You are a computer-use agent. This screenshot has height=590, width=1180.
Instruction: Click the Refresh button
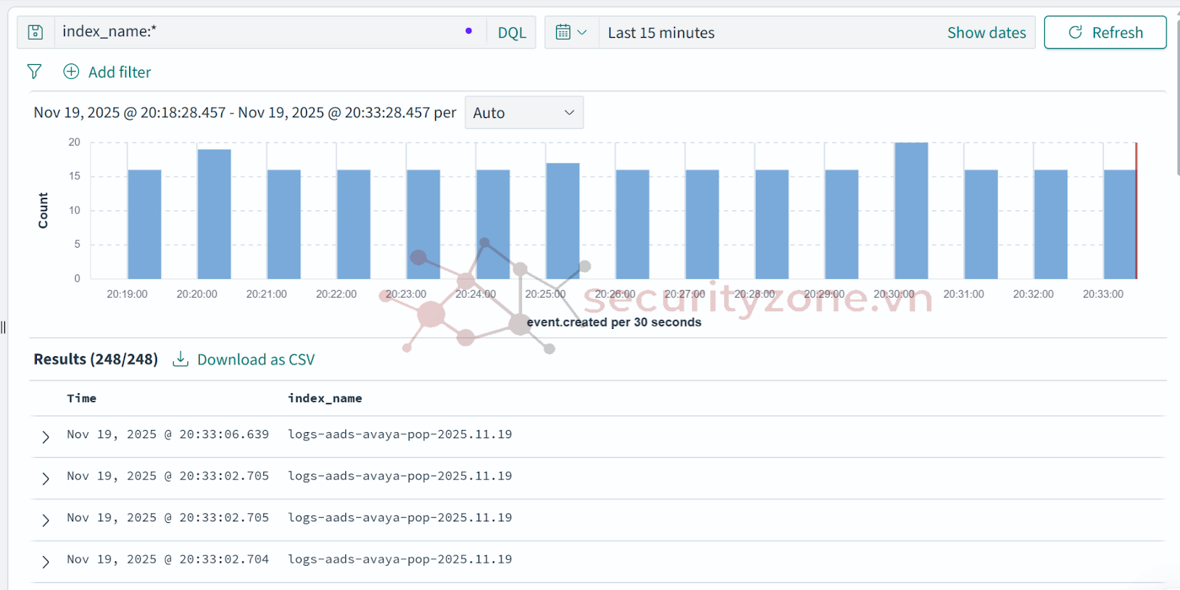coord(1105,32)
